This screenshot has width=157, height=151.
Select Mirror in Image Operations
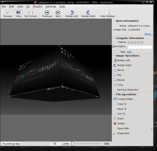121,70
